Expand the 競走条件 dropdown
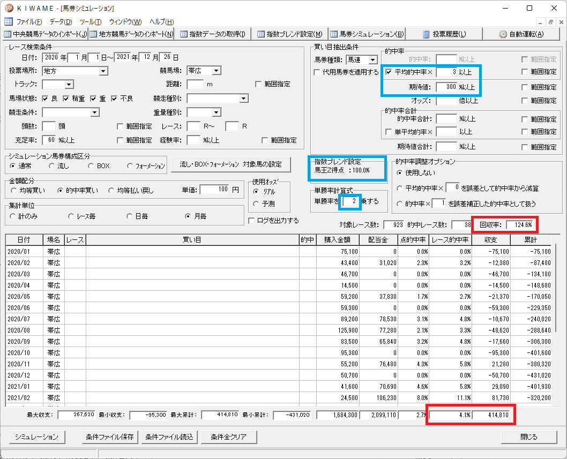567x459 pixels. pyautogui.click(x=95, y=112)
